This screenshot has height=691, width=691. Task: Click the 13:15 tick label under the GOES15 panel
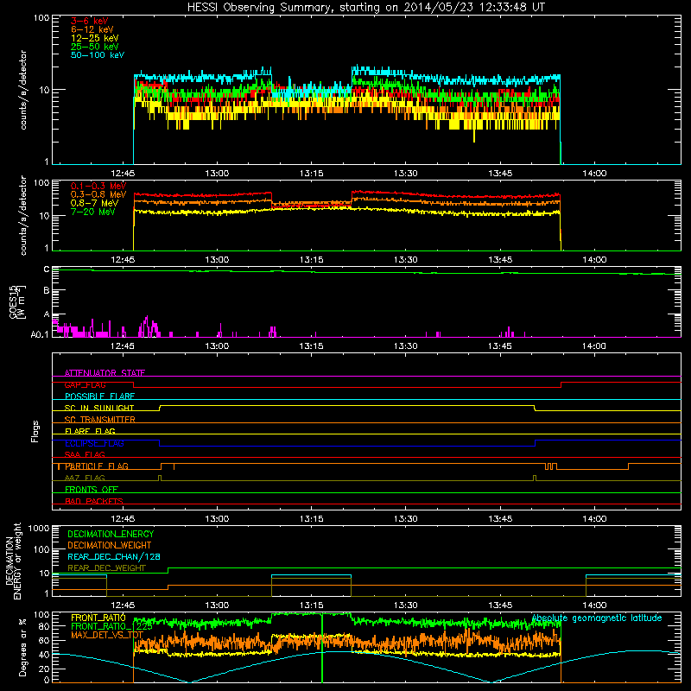click(x=311, y=346)
